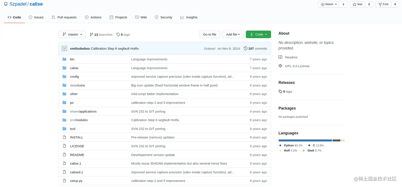
Task: Open the Issues tab
Action: [36, 17]
